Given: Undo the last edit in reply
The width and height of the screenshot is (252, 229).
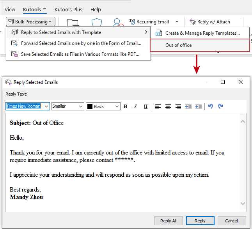Looking at the screenshot, I should [x=211, y=107].
